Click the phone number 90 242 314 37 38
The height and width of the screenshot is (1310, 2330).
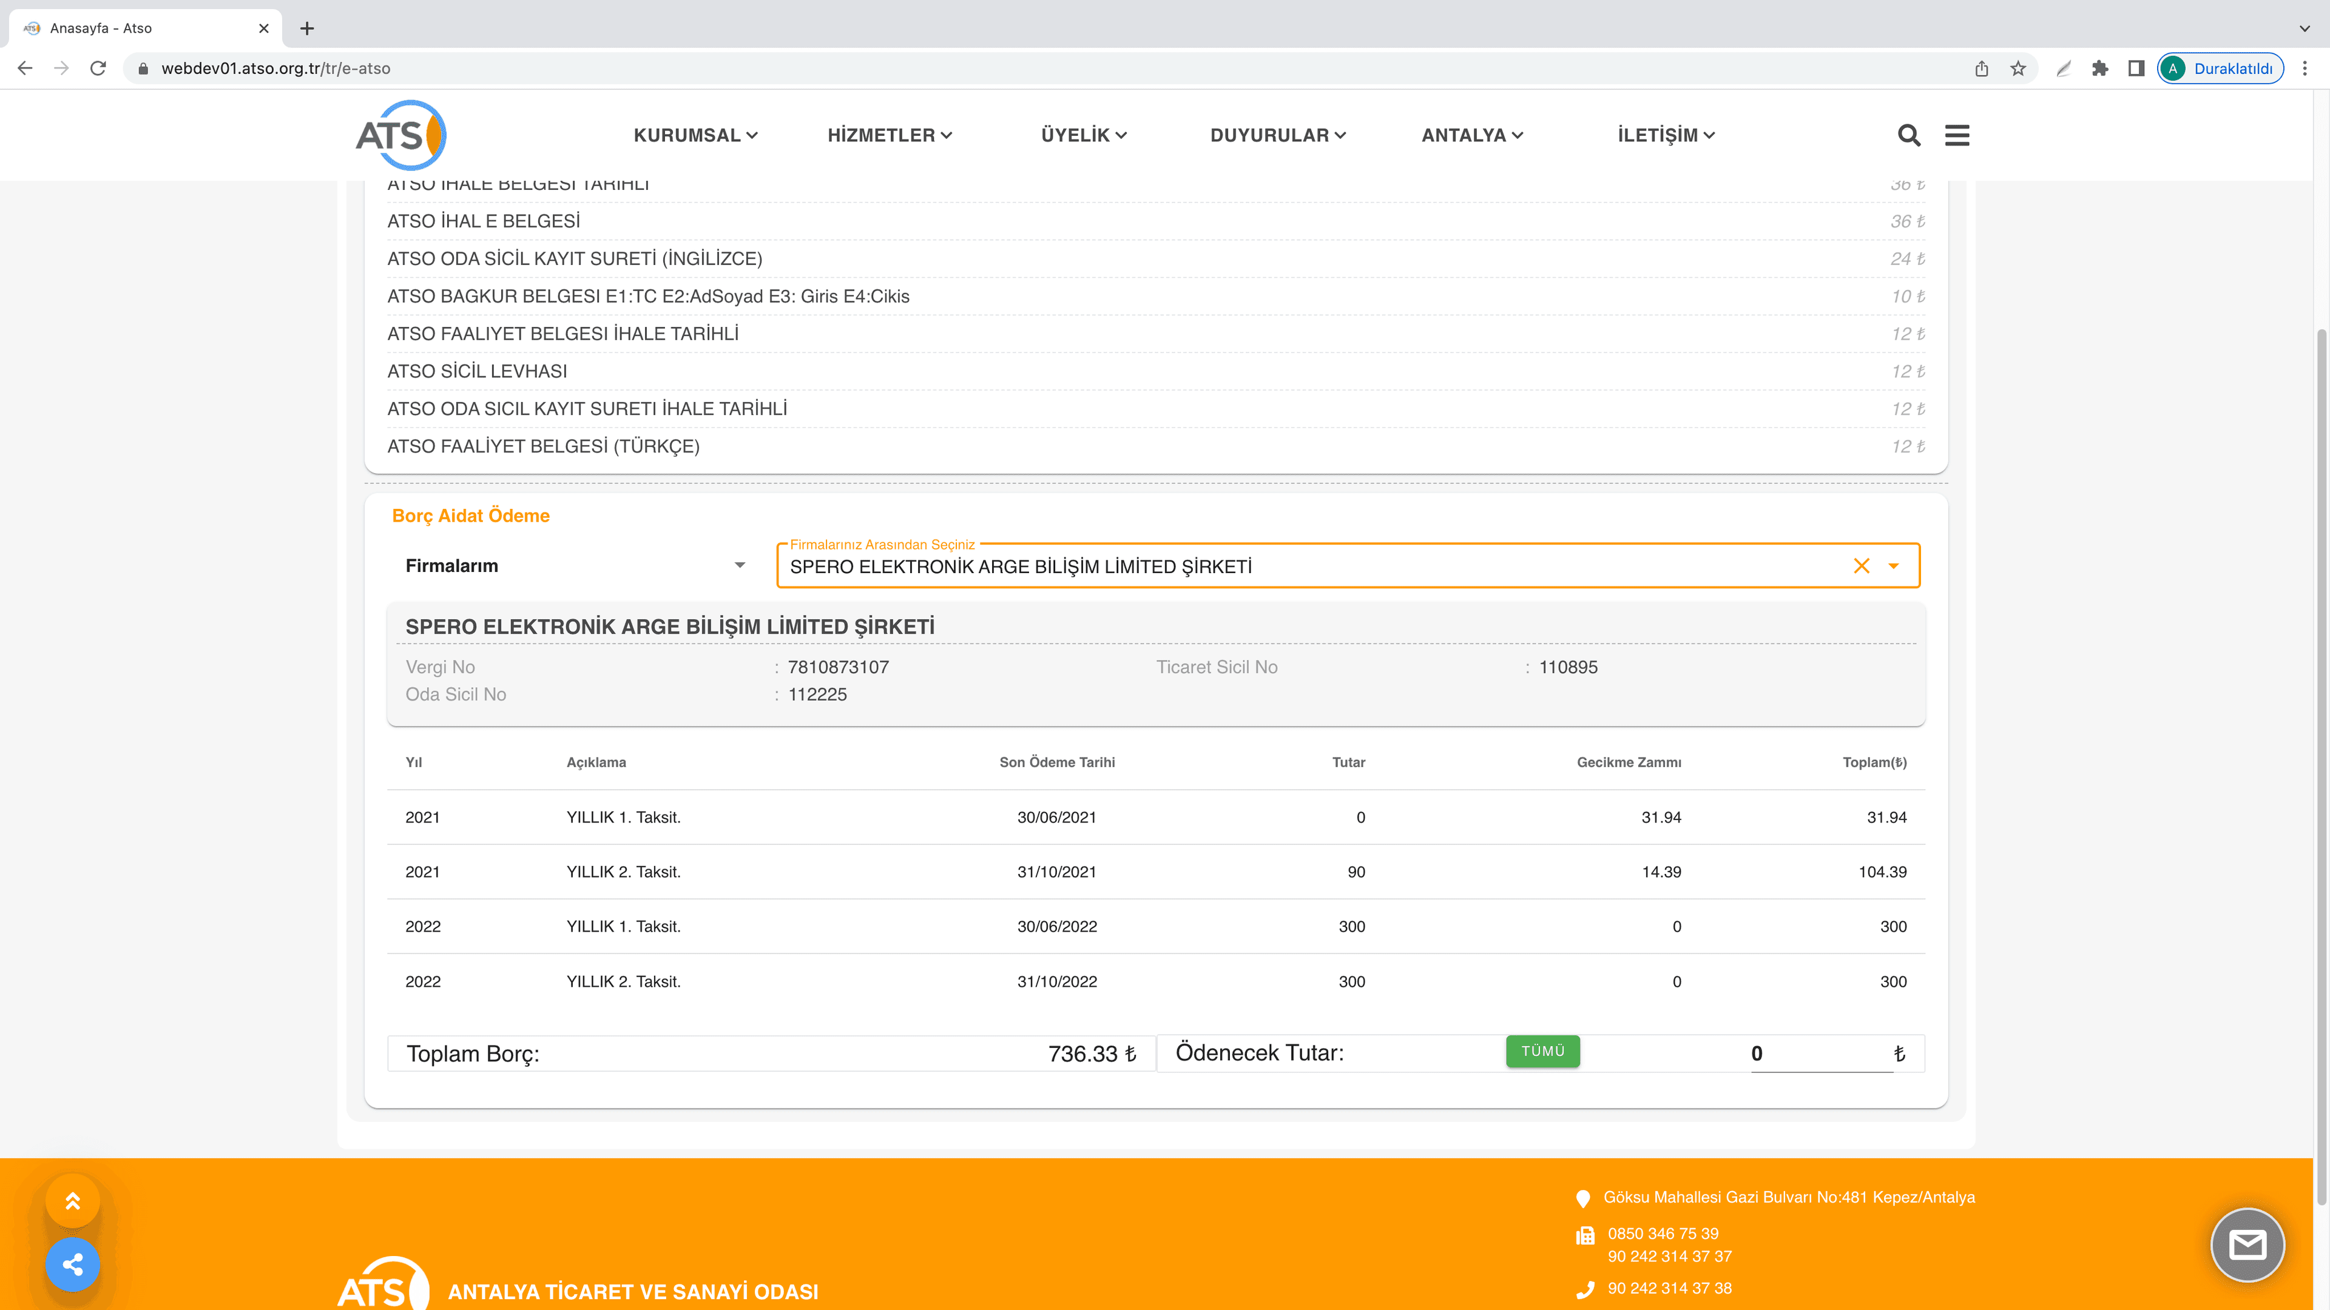pyautogui.click(x=1670, y=1288)
